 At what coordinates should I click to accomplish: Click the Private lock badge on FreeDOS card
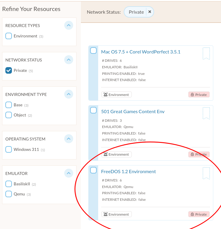(x=199, y=214)
